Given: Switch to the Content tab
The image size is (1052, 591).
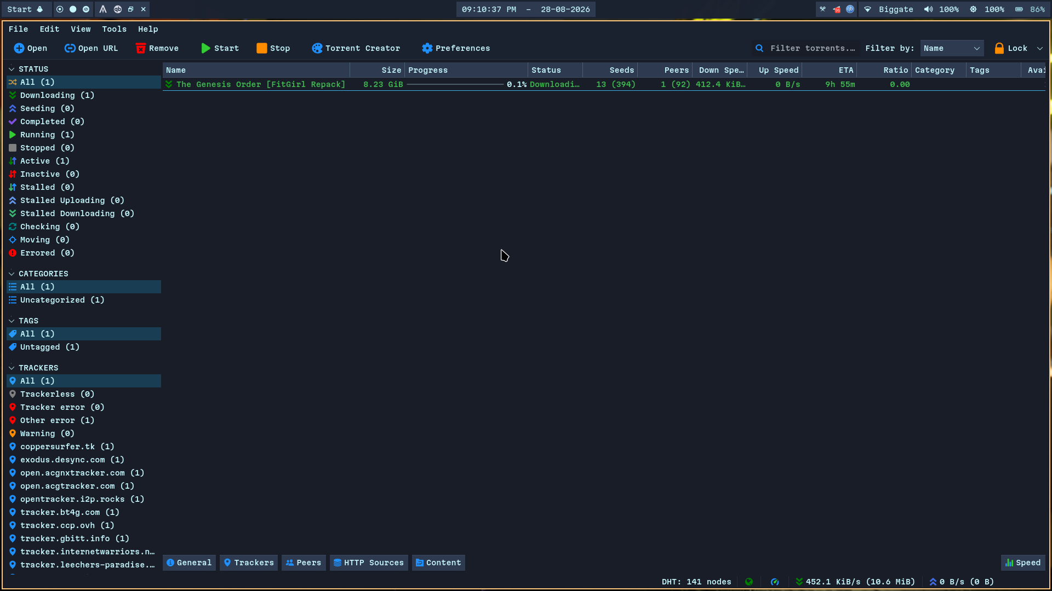Looking at the screenshot, I should point(438,563).
